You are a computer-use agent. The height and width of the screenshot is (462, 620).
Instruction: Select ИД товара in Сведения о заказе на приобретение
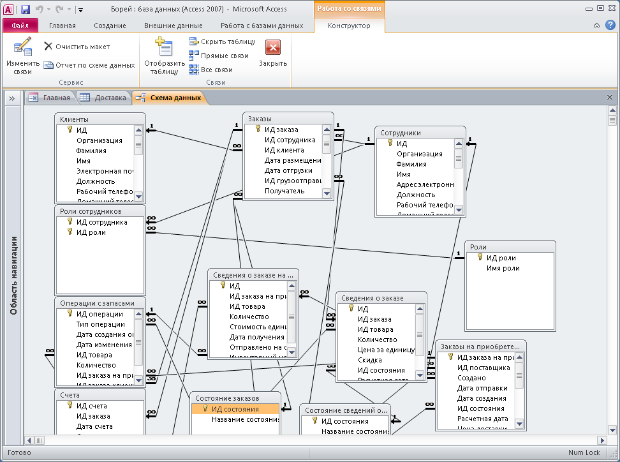tap(247, 306)
